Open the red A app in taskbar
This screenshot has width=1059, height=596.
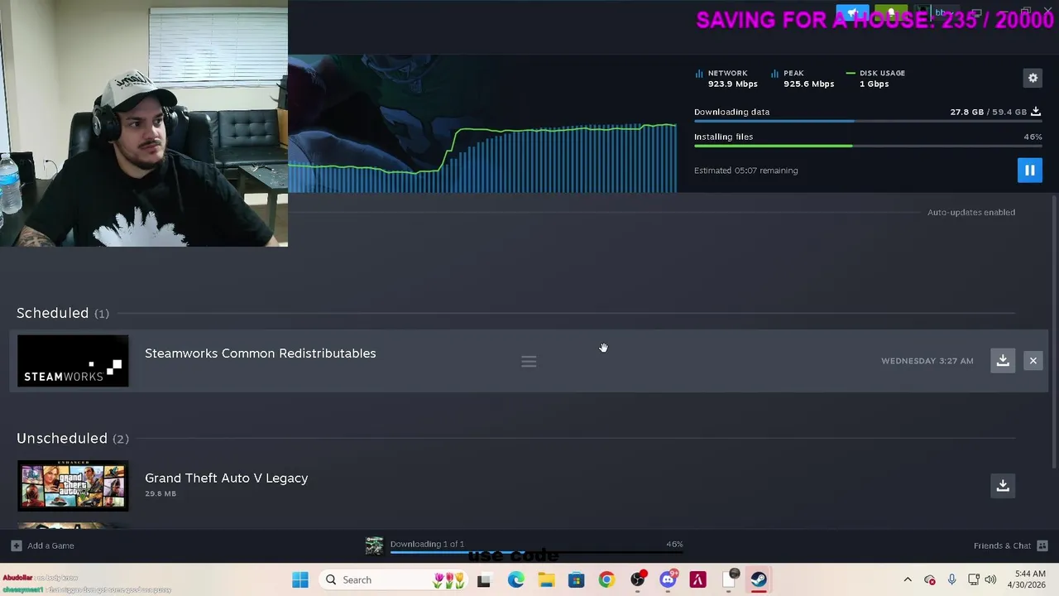coord(697,580)
